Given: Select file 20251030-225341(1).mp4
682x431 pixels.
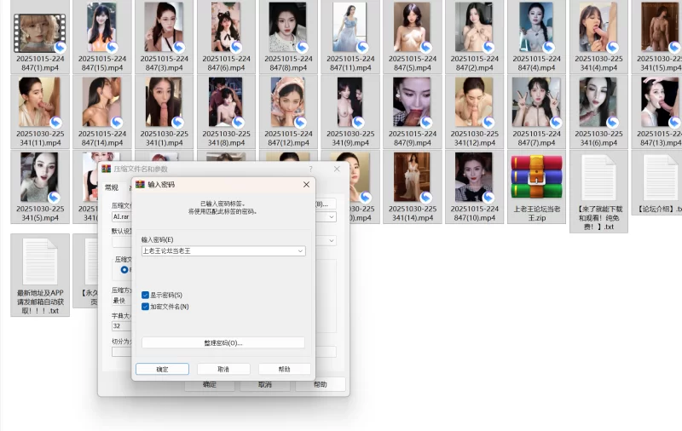Looking at the screenshot, I should click(x=164, y=112).
